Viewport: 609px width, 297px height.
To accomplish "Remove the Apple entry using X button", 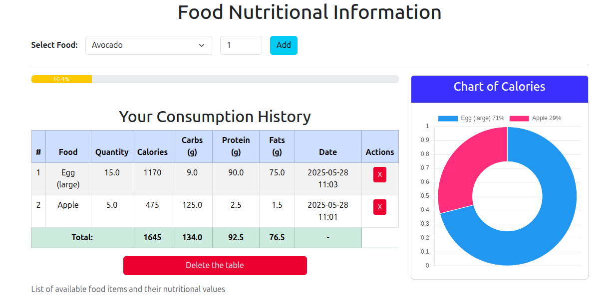I will (379, 207).
